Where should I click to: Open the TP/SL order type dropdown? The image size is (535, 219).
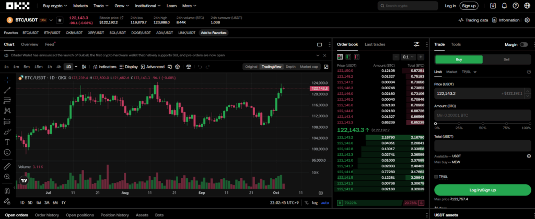pyautogui.click(x=468, y=71)
